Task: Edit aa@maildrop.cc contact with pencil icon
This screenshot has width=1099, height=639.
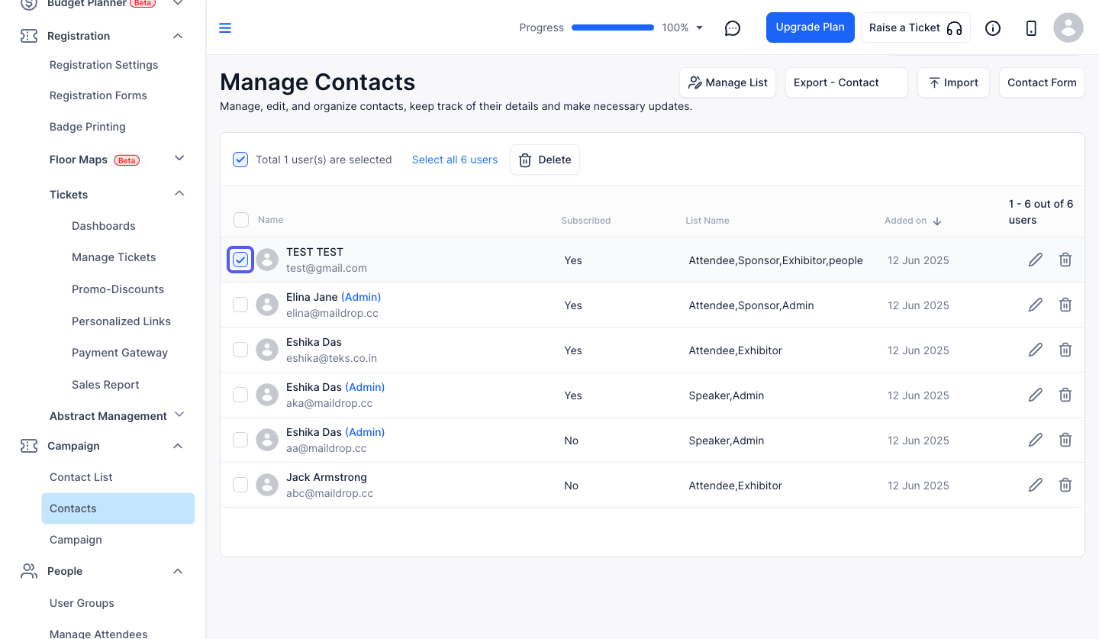Action: tap(1036, 441)
